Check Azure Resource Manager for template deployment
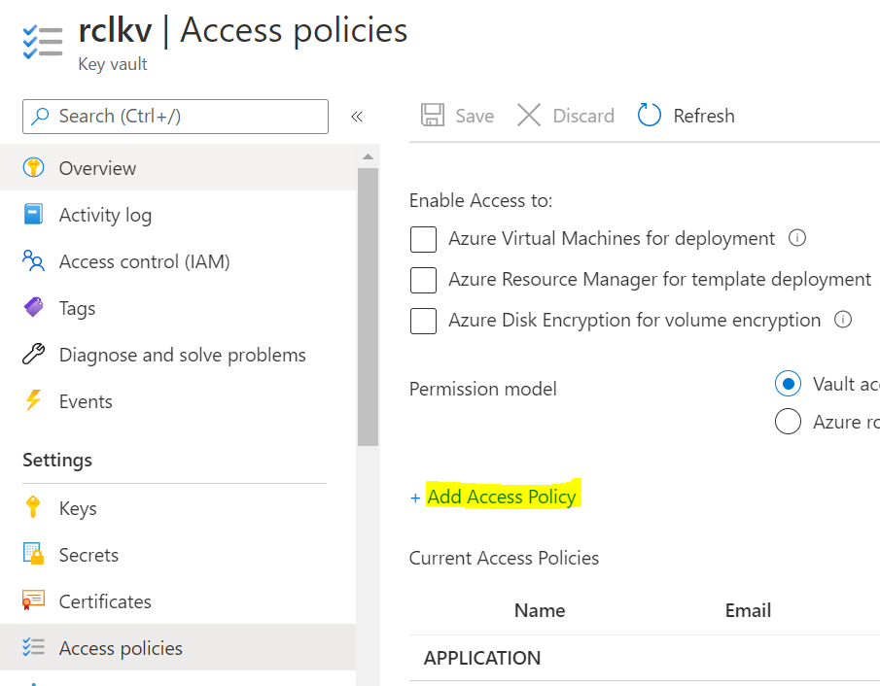Image resolution: width=880 pixels, height=686 pixels. point(423,280)
